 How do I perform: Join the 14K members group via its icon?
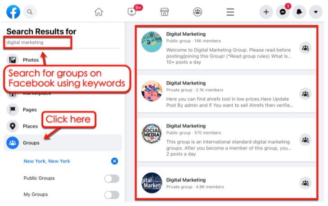click(x=306, y=48)
